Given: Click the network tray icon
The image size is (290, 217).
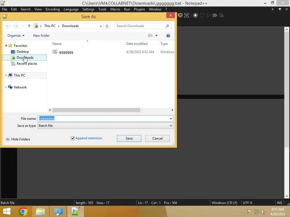Looking at the screenshot, I should 257,212.
